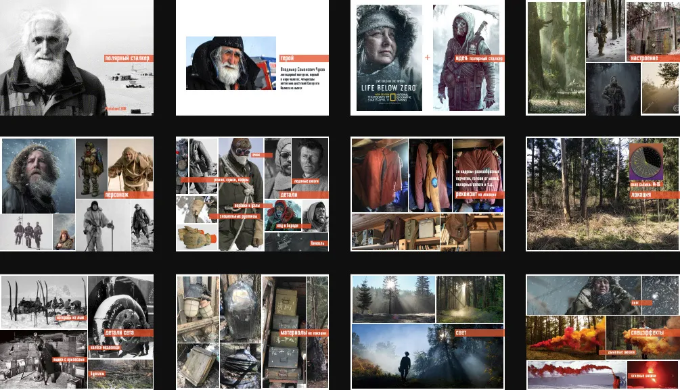The image size is (680, 390).
Task: Select the fur-hooded bearded man portrait
Action: (x=38, y=176)
